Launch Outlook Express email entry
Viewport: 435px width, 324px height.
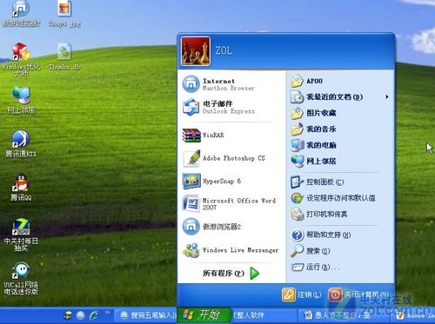(x=231, y=107)
